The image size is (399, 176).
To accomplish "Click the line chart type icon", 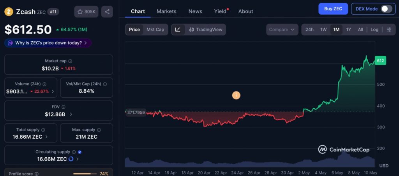I will (178, 30).
